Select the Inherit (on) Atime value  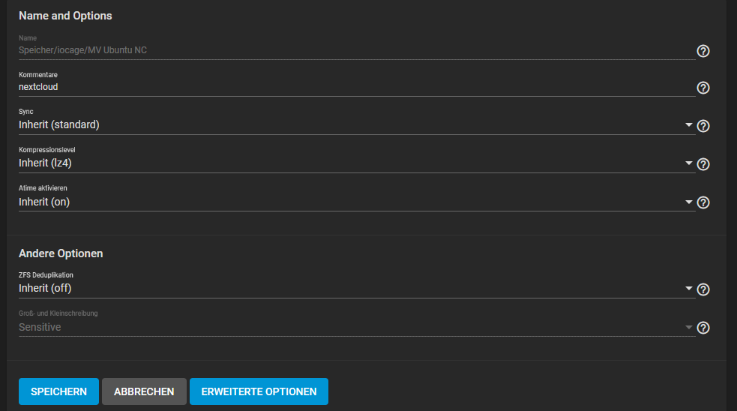click(x=44, y=202)
